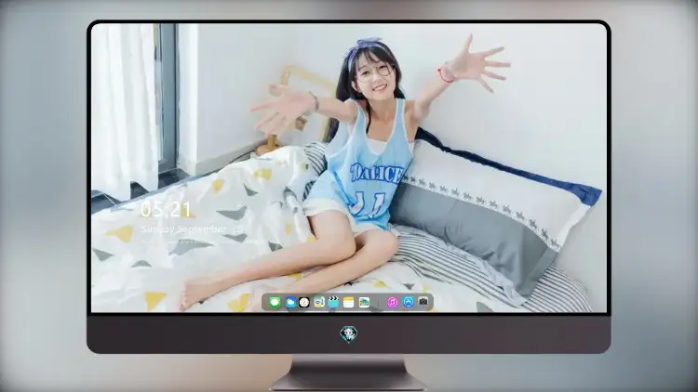The image size is (698, 392).
Task: Launch the pink iTunes music icon
Action: [x=392, y=302]
